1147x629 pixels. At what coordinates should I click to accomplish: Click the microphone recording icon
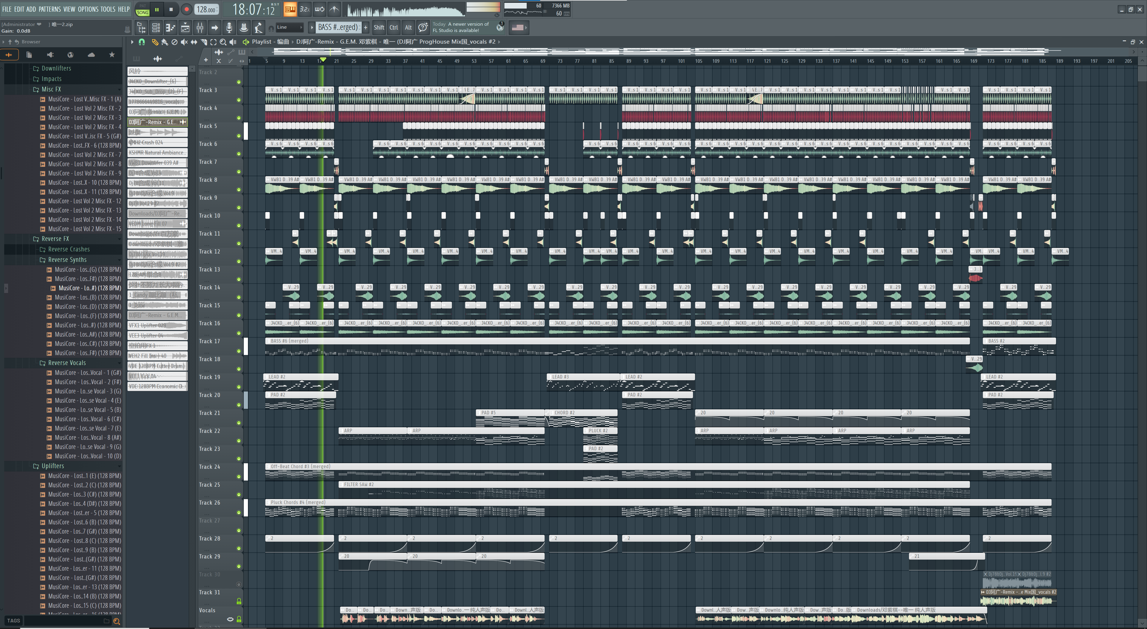229,28
